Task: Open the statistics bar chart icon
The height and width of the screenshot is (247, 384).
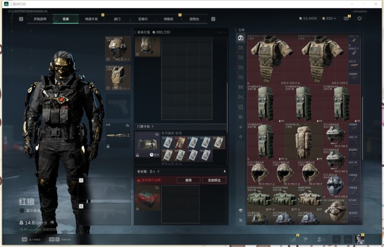Action: 293,239
